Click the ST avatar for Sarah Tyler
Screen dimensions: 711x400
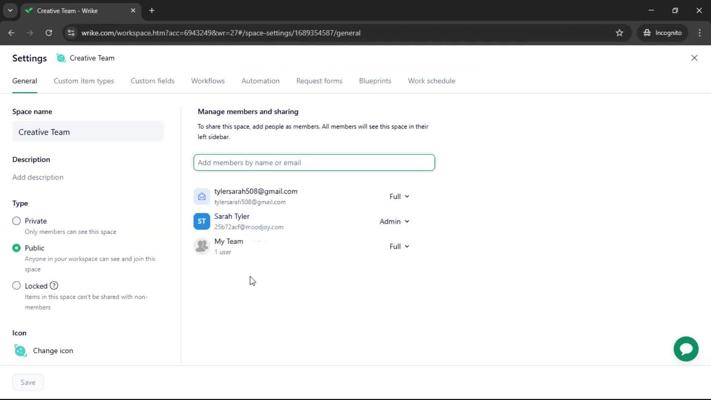202,221
